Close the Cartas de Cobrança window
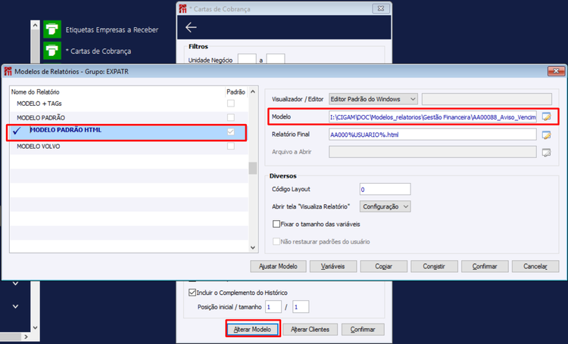Viewport: 568px width, 344px height. point(381,8)
